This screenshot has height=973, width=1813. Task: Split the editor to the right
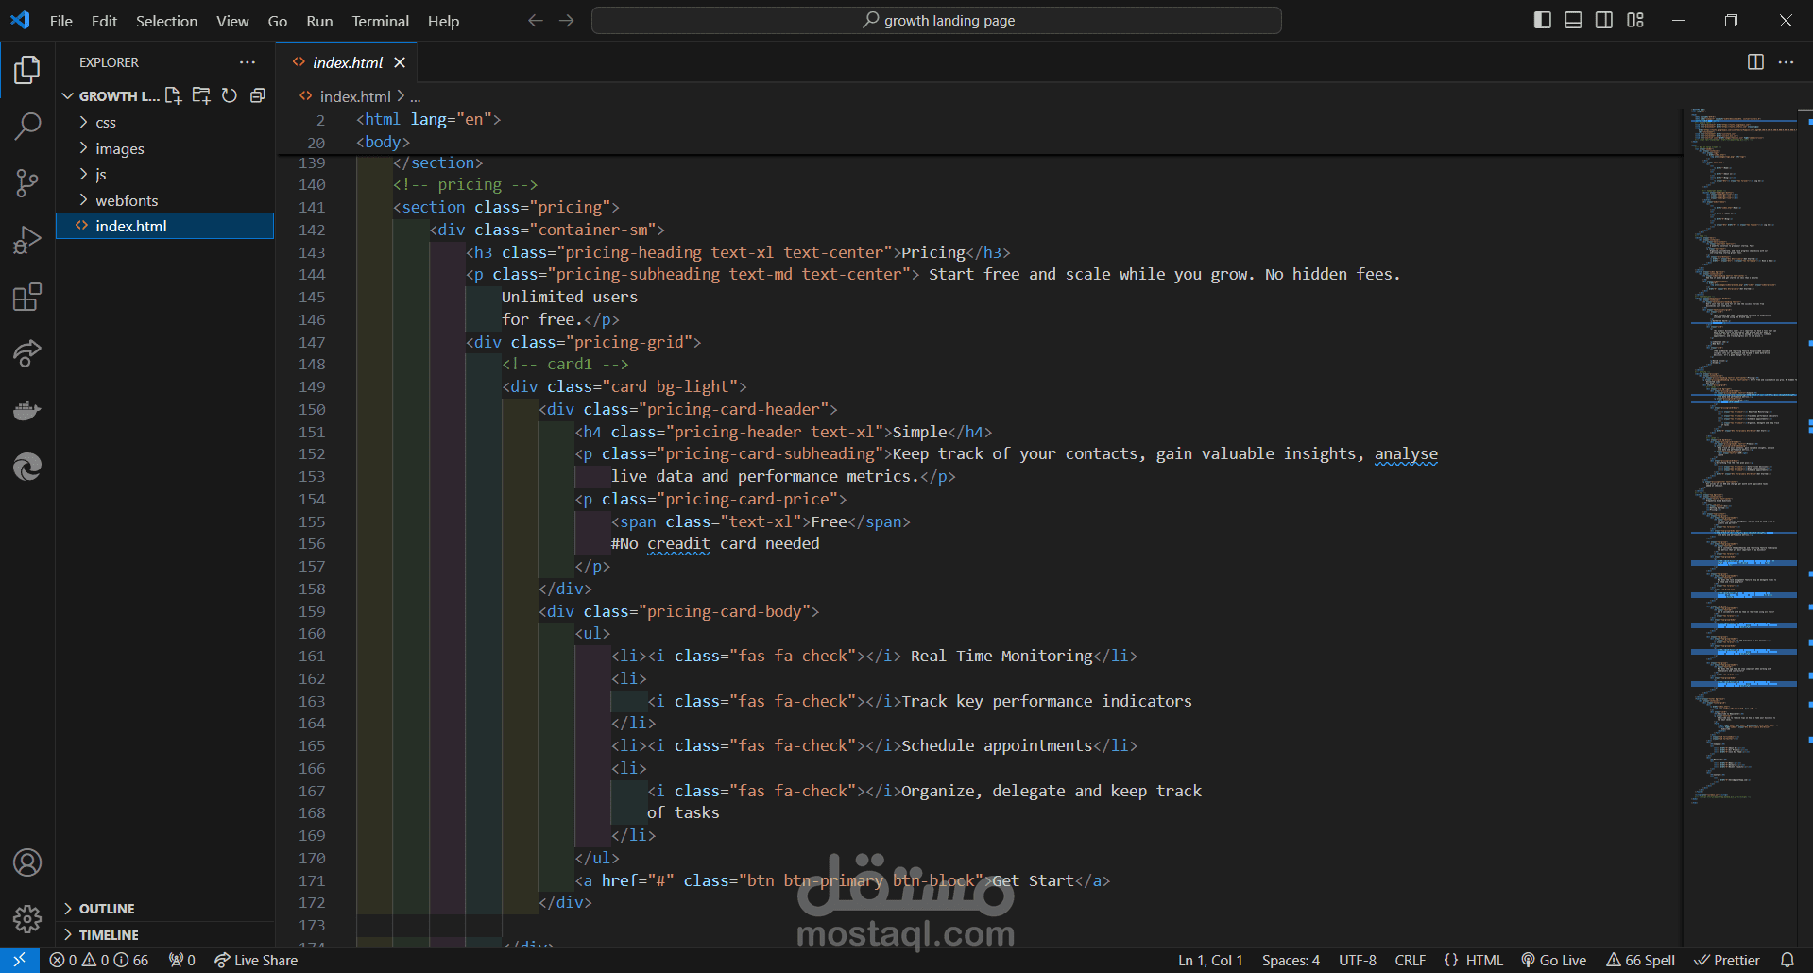click(x=1755, y=62)
